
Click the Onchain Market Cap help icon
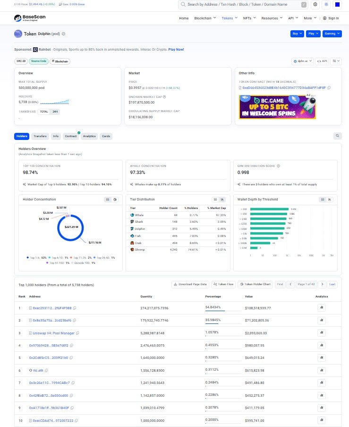click(x=164, y=96)
